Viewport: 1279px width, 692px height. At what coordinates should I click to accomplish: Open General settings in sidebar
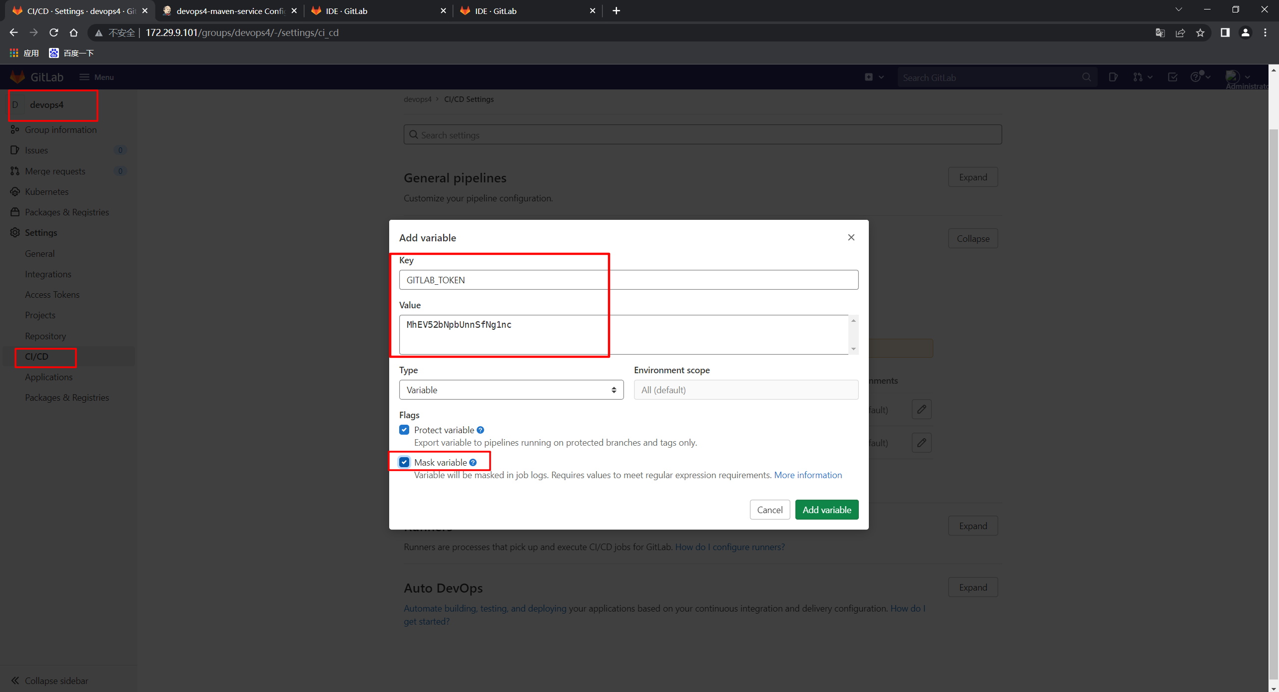(40, 253)
